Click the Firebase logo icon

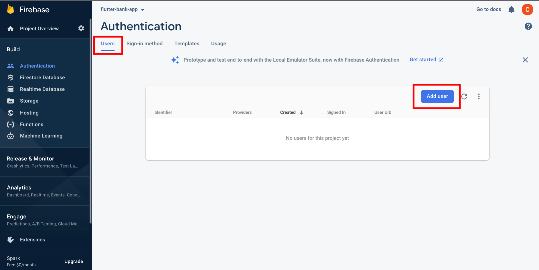pos(11,9)
